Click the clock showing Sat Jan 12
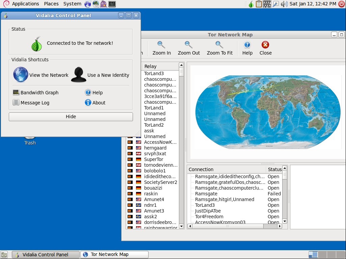This screenshot has height=259, width=346. [313, 4]
